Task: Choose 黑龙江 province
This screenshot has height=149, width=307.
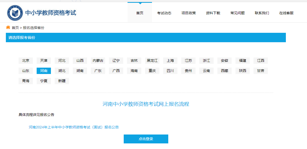Action: click(152, 61)
